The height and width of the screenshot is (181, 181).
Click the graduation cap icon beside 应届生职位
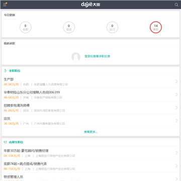(x=5, y=142)
